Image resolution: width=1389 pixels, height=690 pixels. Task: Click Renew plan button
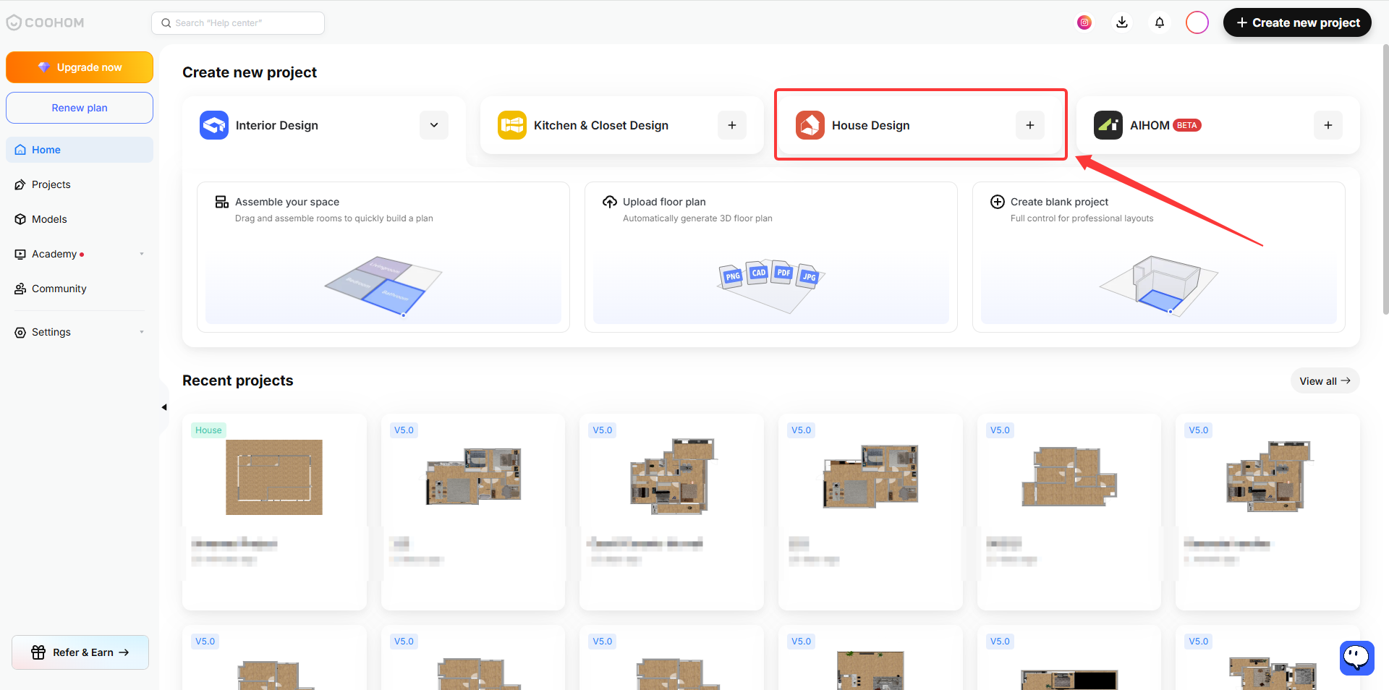tap(80, 108)
